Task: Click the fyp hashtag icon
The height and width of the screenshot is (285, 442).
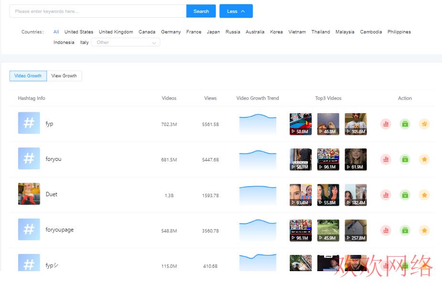Action: (x=29, y=123)
